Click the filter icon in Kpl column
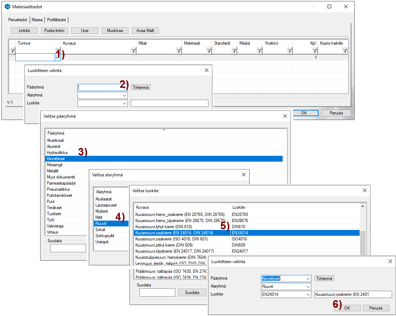This screenshot has width=396, height=316. (315, 51)
